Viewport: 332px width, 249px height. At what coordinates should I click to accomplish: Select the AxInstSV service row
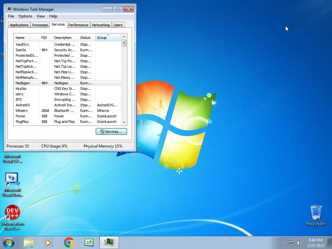pyautogui.click(x=67, y=105)
